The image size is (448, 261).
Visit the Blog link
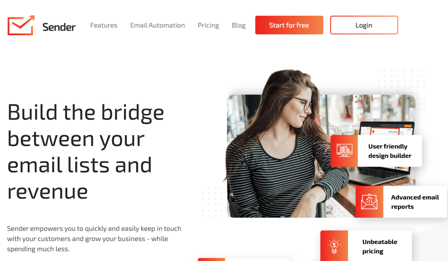pyautogui.click(x=239, y=25)
